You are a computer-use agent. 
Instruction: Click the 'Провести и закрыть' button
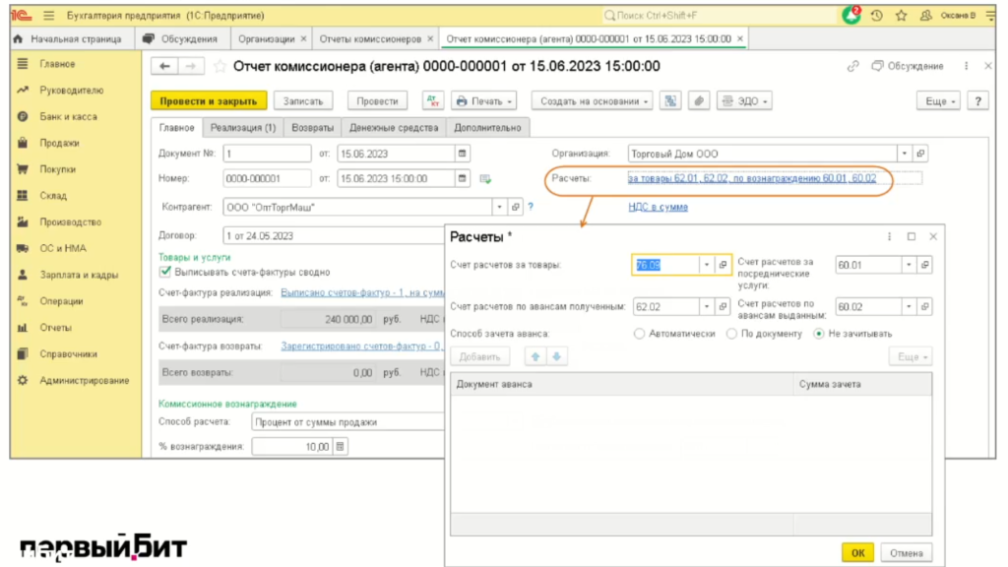208,101
